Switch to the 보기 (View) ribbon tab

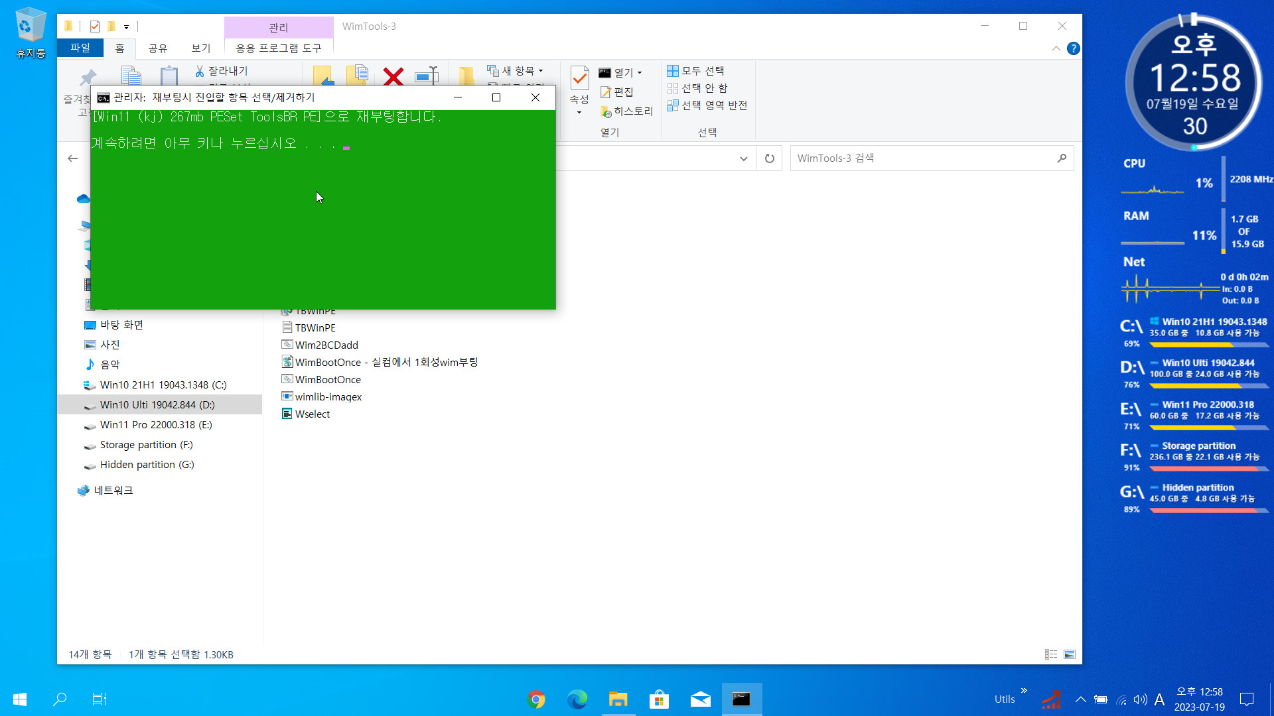201,48
